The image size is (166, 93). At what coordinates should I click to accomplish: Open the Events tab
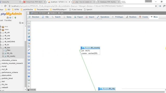click(143, 17)
